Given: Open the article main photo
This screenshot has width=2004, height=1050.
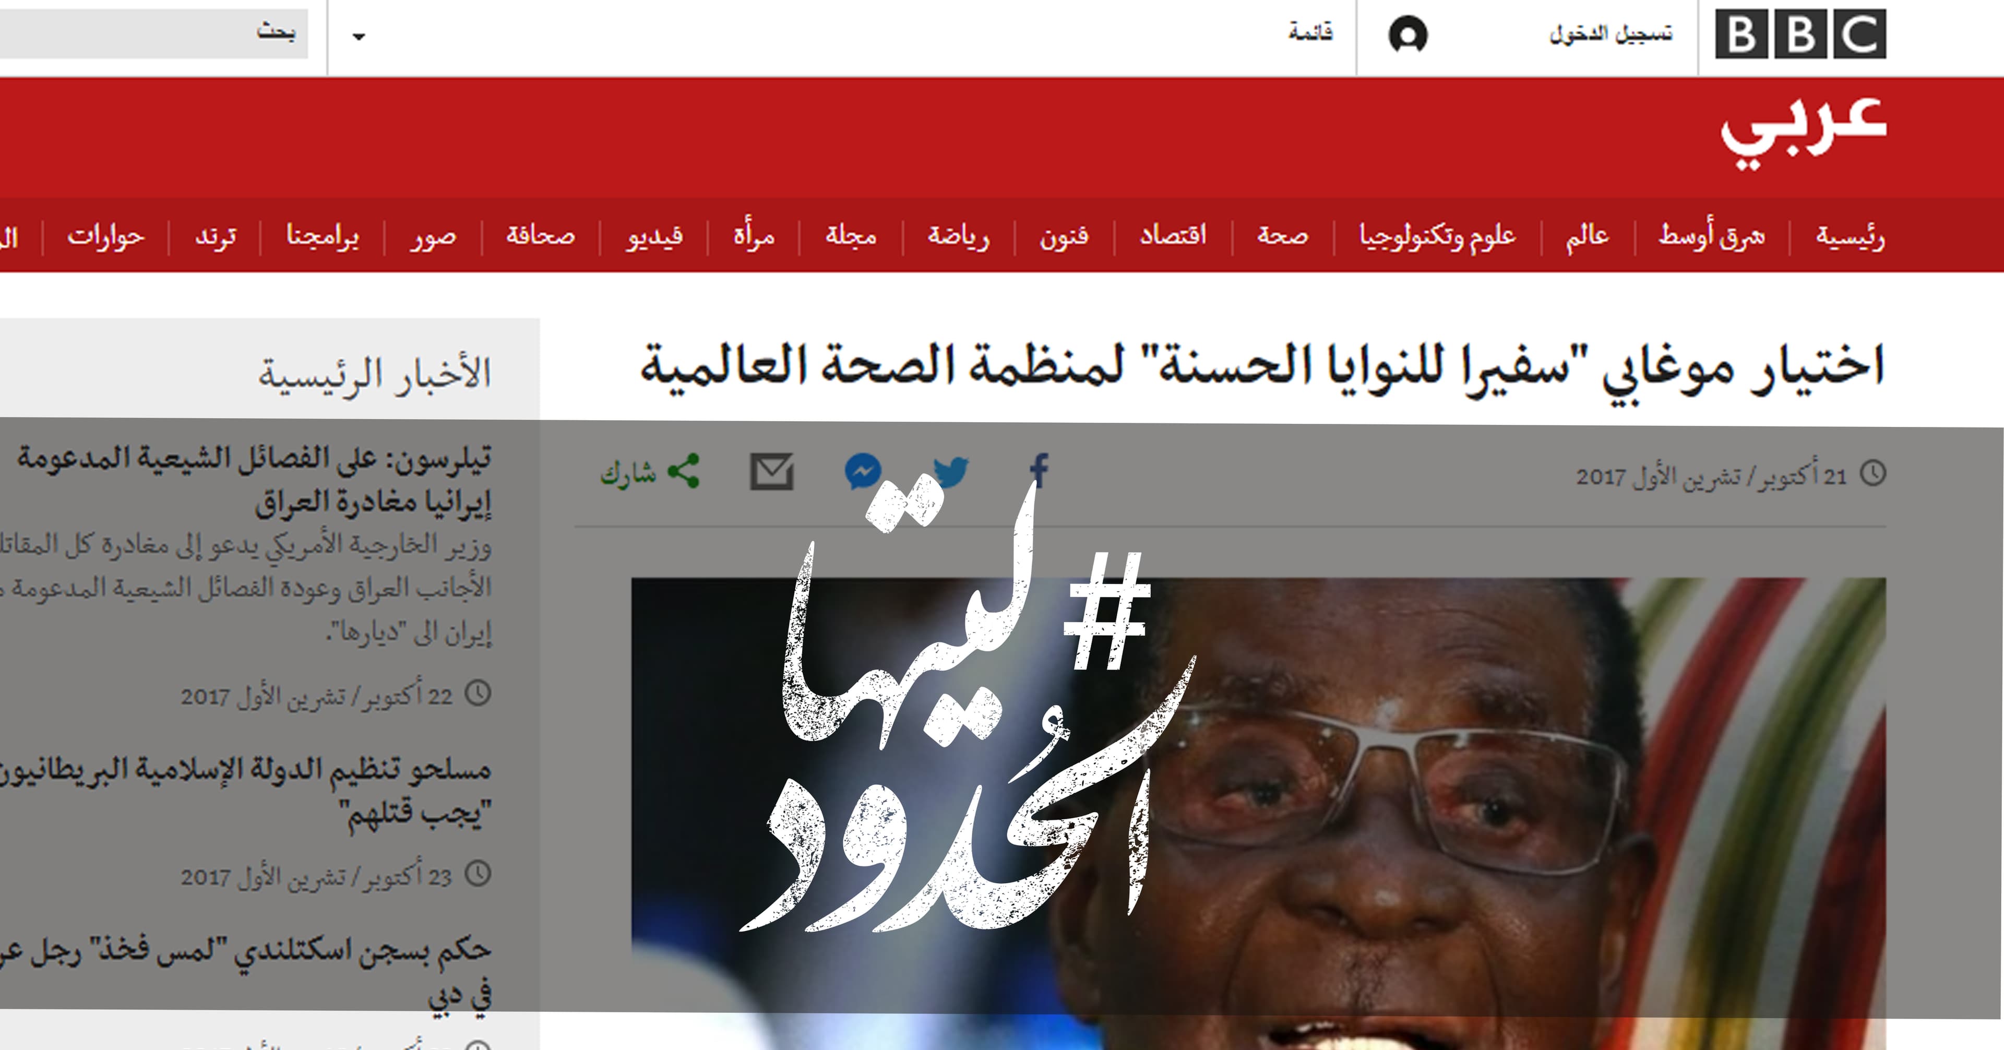Looking at the screenshot, I should point(1259,814).
